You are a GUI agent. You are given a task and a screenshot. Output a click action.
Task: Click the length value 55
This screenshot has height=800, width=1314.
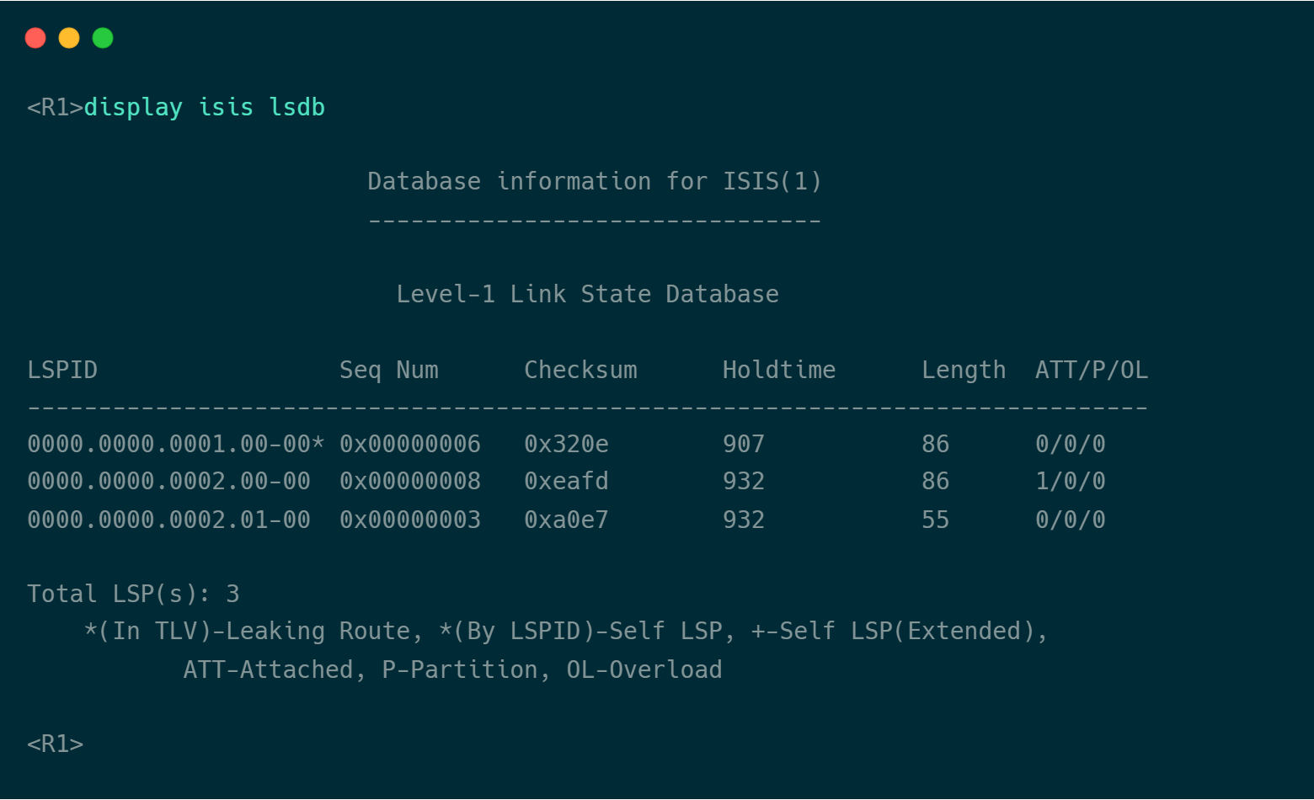(x=935, y=520)
